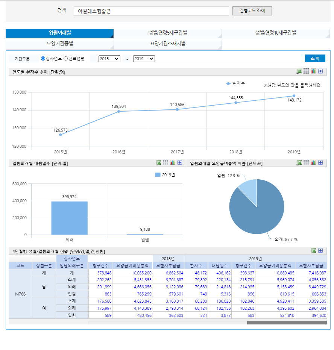
Task: Show 요양급여총액 비율 data as a table grid
Action: coord(306,163)
